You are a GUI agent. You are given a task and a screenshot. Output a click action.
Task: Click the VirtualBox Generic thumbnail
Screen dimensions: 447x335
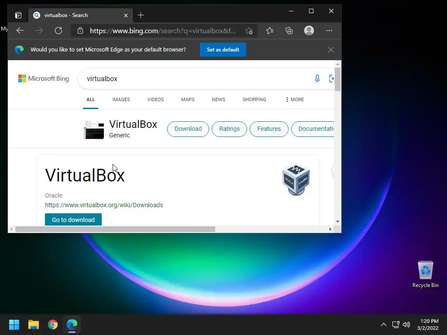coord(94,130)
